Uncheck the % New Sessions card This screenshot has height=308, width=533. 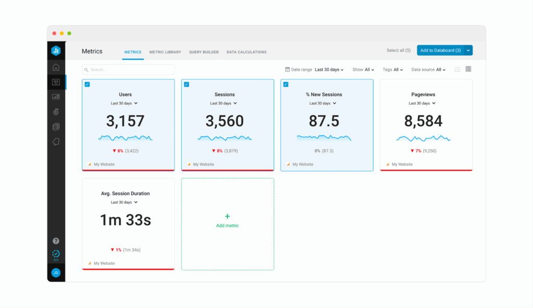pyautogui.click(x=285, y=84)
